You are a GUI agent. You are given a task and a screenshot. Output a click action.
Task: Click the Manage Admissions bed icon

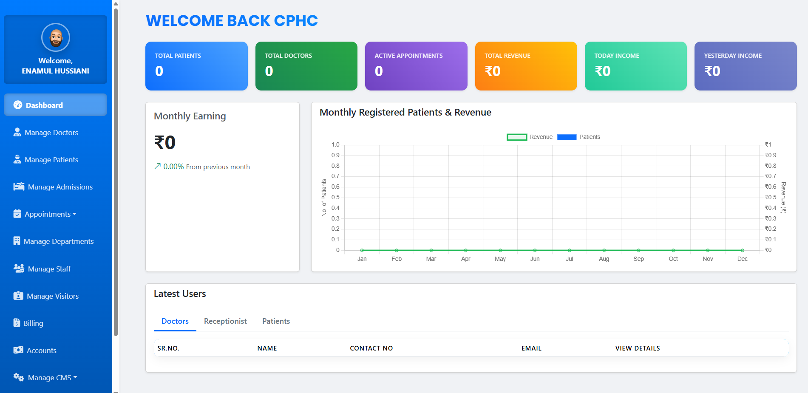[19, 187]
